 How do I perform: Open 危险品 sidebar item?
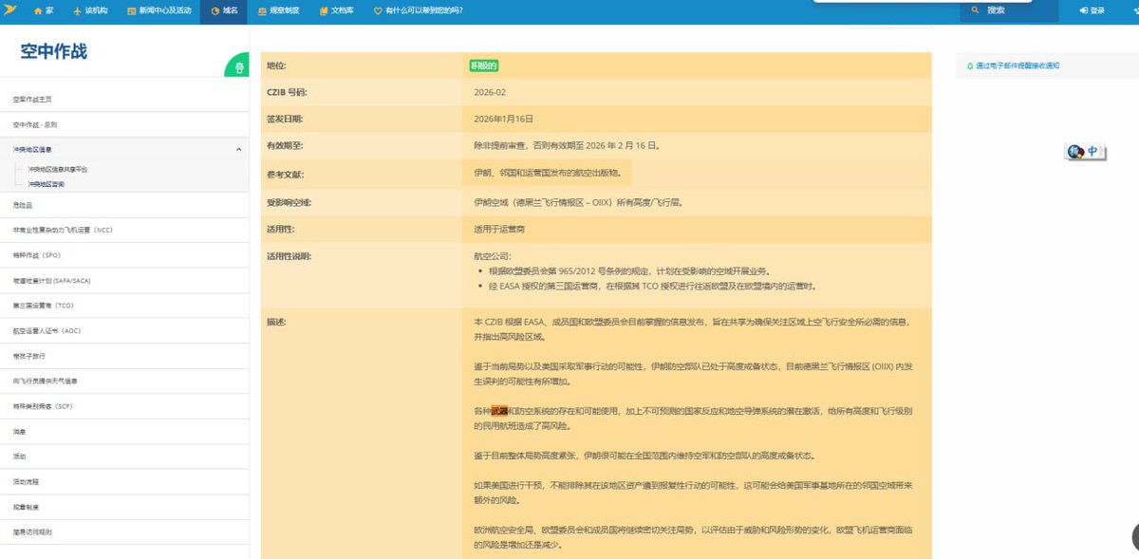[x=21, y=205]
